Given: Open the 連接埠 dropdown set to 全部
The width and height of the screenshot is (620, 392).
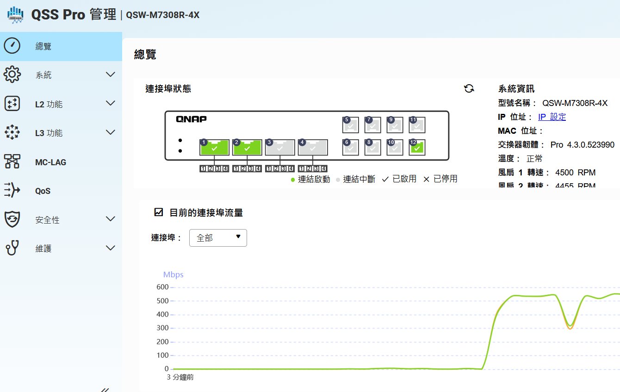Looking at the screenshot, I should (x=218, y=238).
